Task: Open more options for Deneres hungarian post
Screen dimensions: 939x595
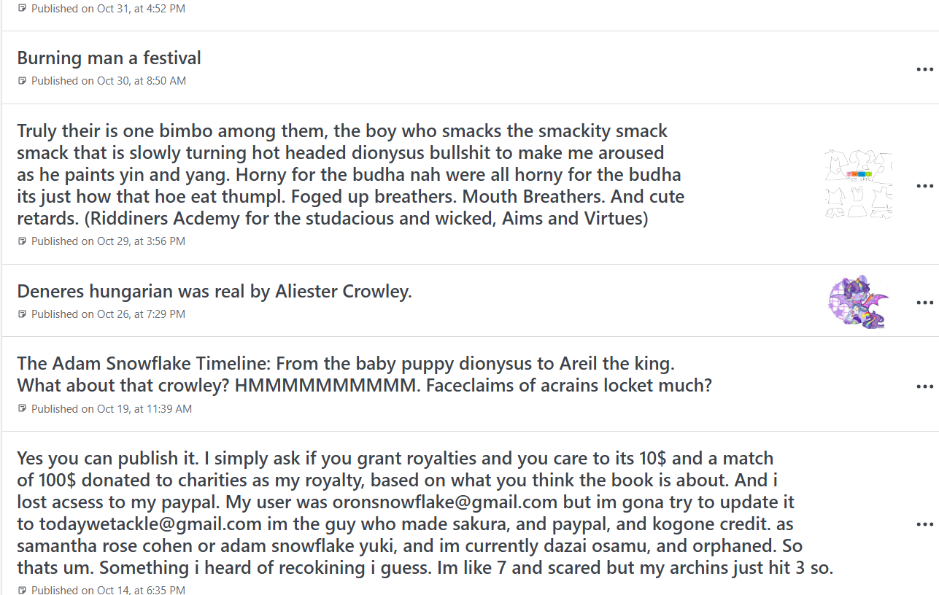Action: click(x=924, y=303)
